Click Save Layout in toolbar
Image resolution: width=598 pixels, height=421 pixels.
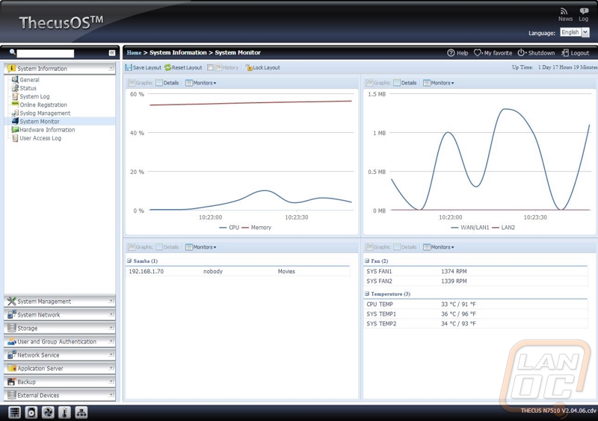pyautogui.click(x=143, y=68)
